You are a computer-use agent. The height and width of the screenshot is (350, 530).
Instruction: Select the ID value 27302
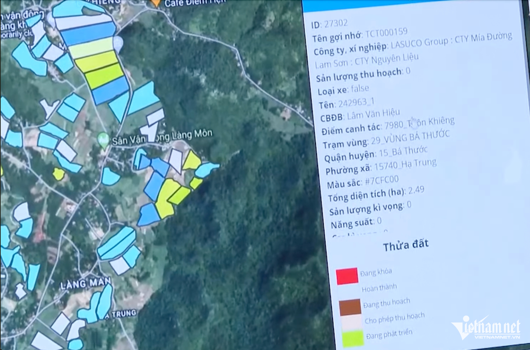click(336, 24)
